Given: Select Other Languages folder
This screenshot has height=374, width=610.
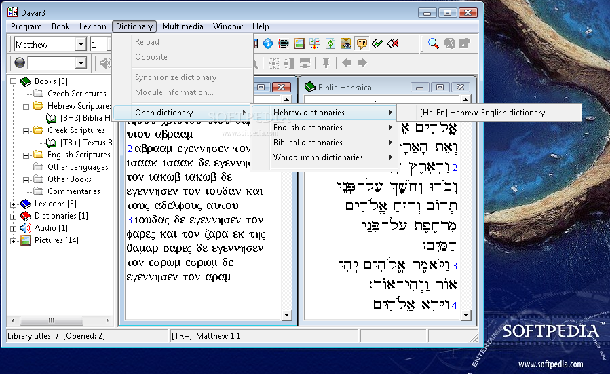Looking at the screenshot, I should point(78,167).
